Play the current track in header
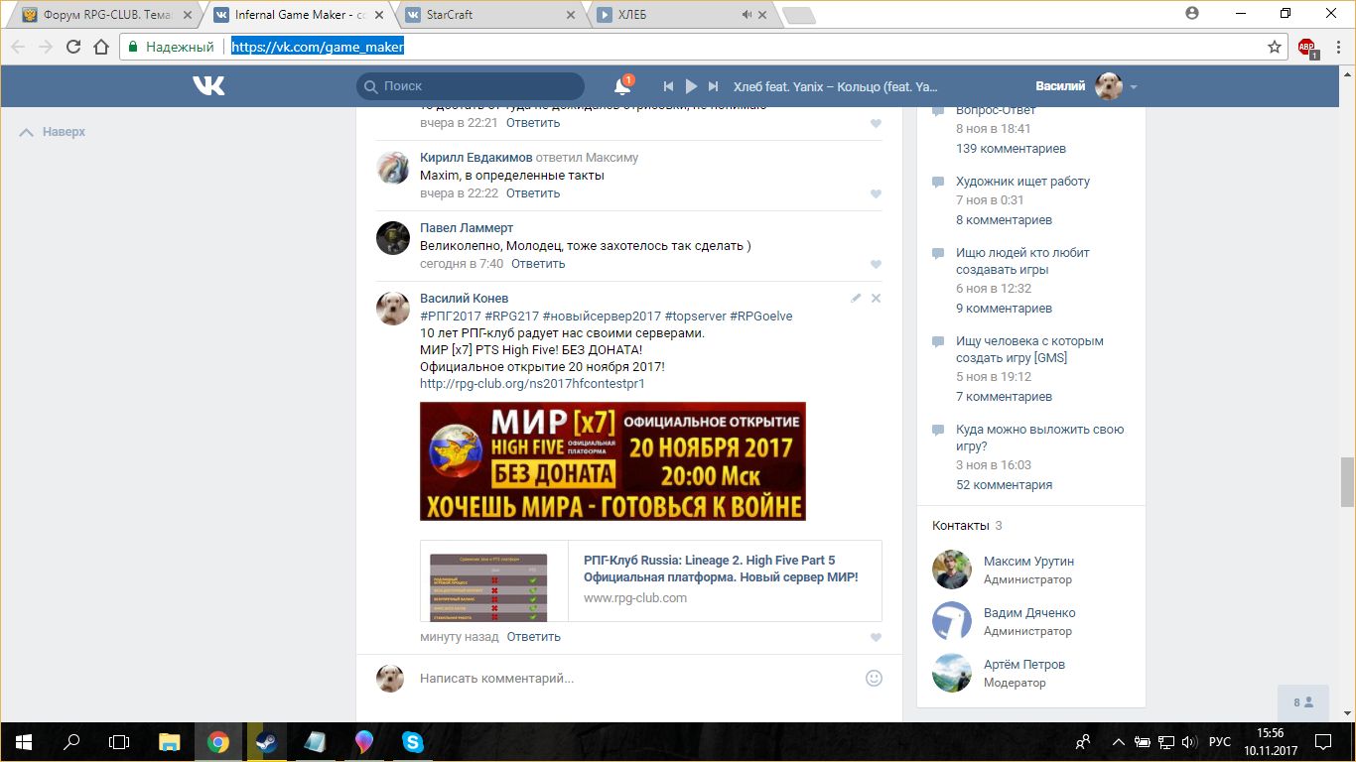Screen dimensions: 1356x762 pos(691,86)
